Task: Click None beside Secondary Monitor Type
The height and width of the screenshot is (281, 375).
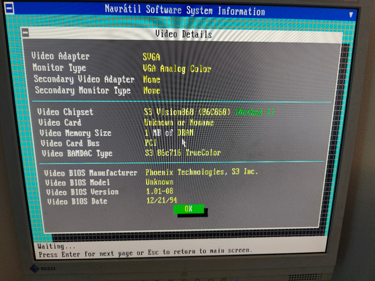Action: click(x=152, y=91)
